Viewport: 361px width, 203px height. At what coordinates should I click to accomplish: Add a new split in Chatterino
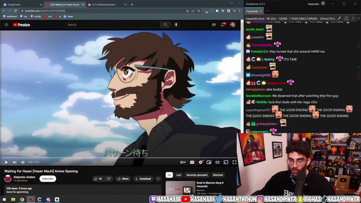pos(359,19)
